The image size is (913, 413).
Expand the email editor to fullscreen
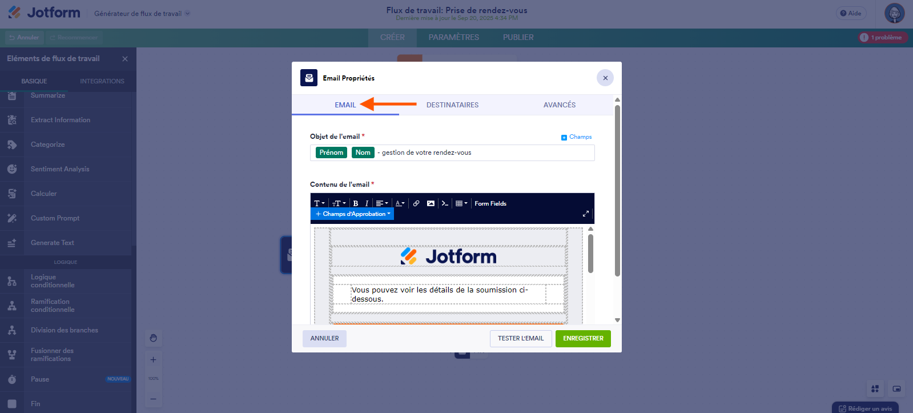(585, 214)
